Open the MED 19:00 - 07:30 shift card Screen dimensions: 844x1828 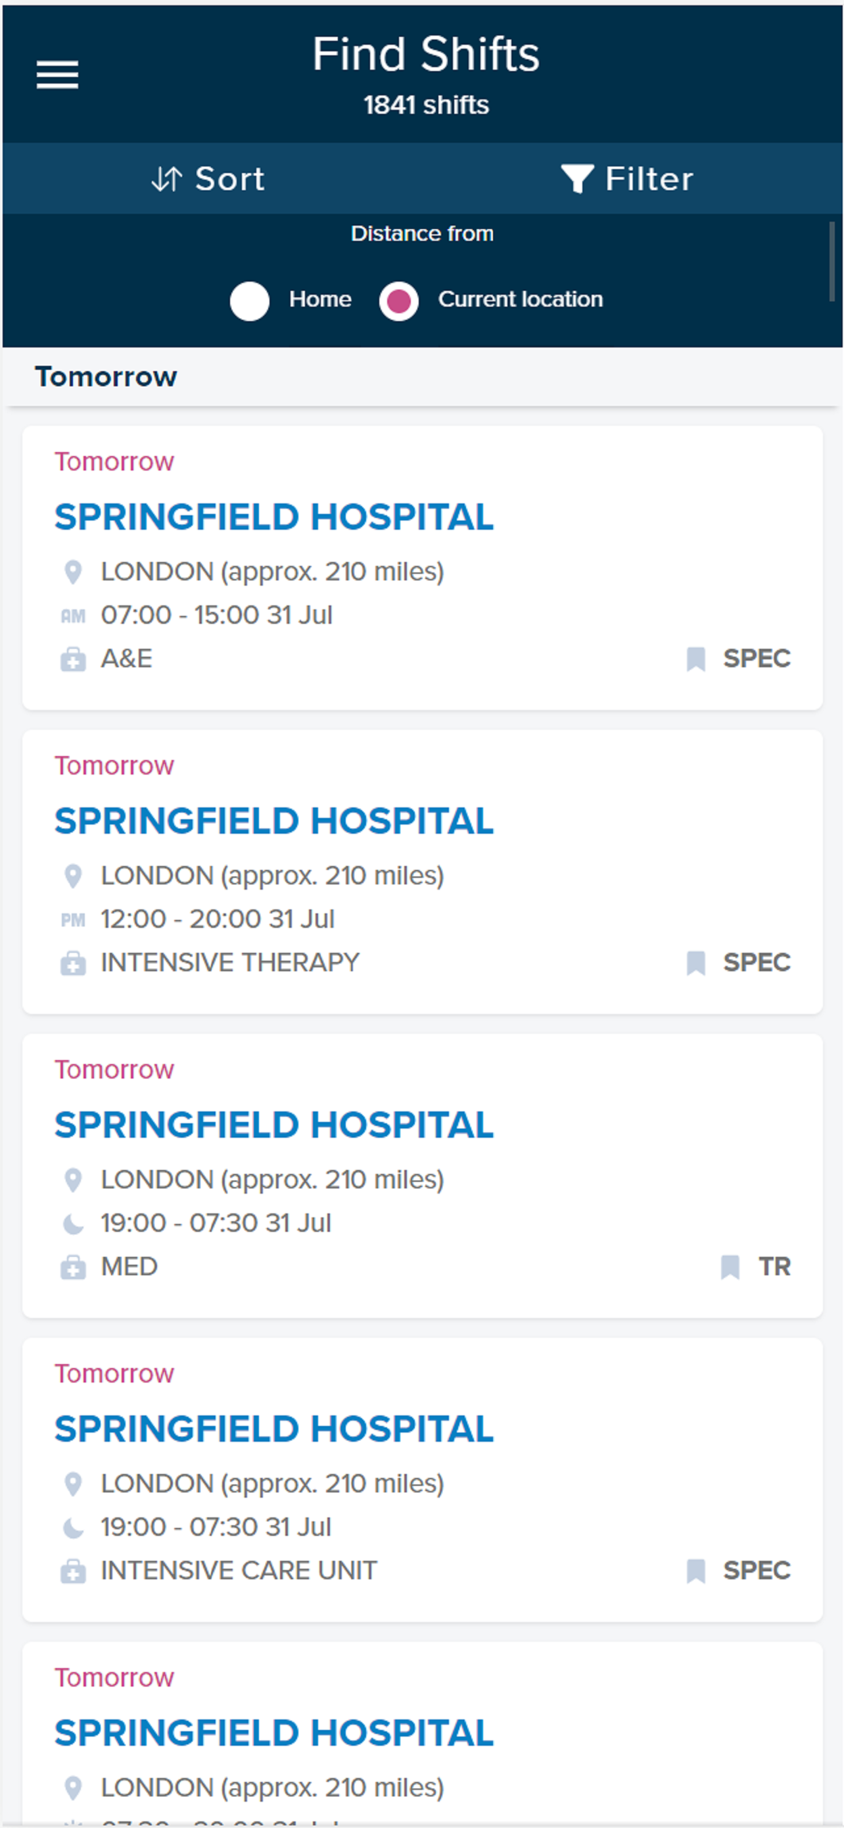point(423,1176)
